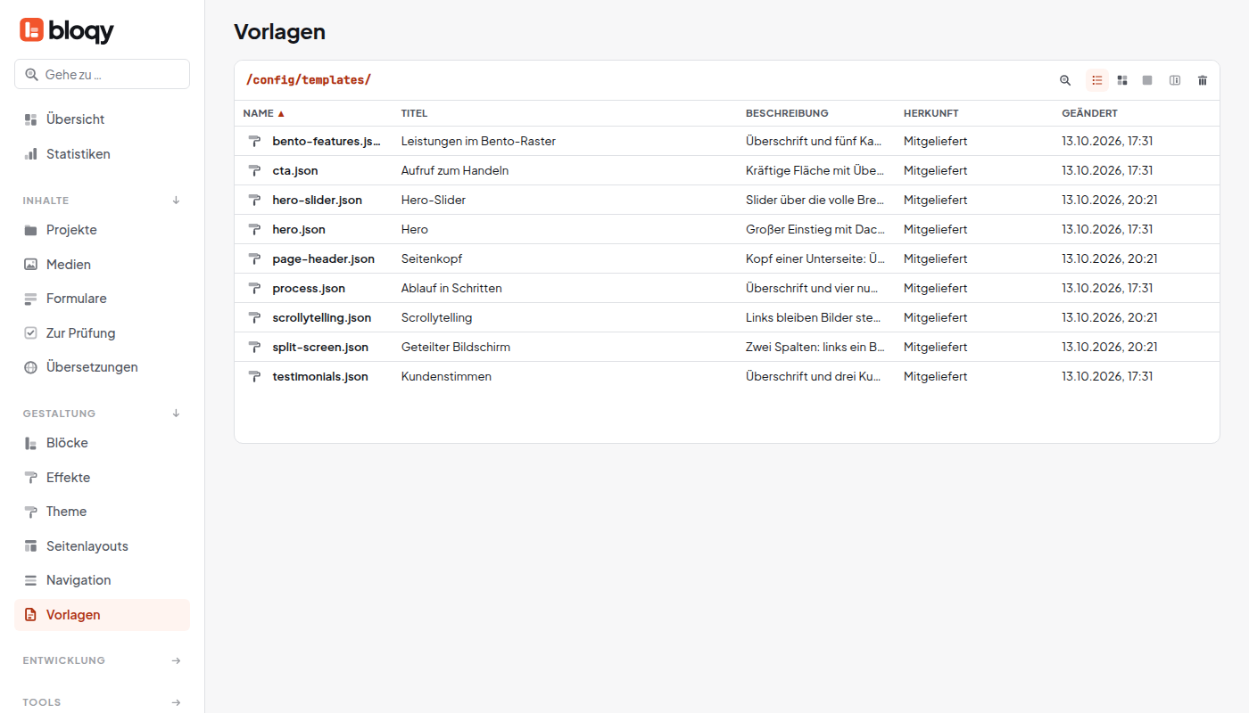Open Formulare in the sidebar
This screenshot has height=713, width=1249.
(x=102, y=299)
